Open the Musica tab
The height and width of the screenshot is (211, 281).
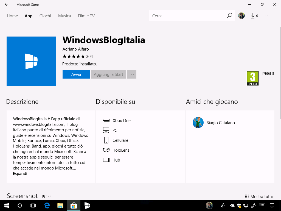click(64, 16)
